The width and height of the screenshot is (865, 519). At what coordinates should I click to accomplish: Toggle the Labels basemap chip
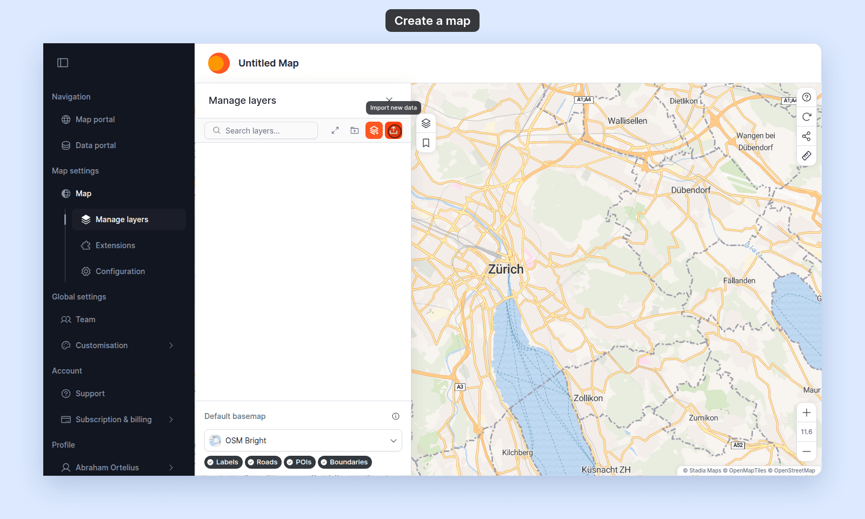pyautogui.click(x=223, y=462)
